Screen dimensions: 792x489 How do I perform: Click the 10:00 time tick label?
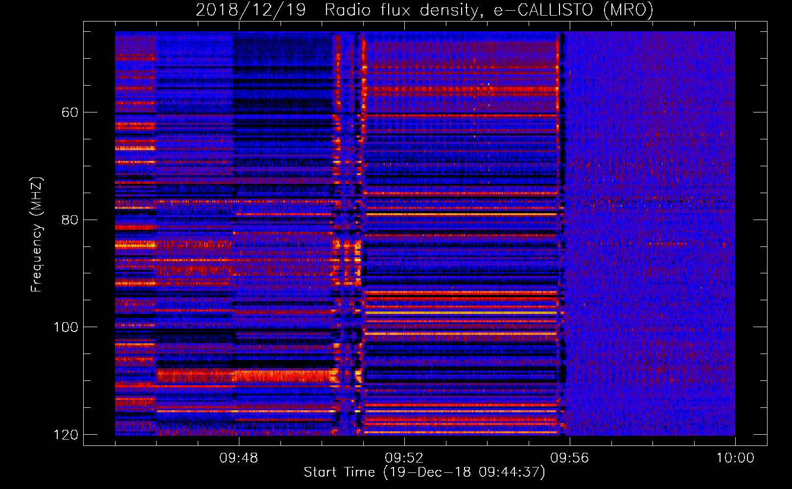point(735,458)
